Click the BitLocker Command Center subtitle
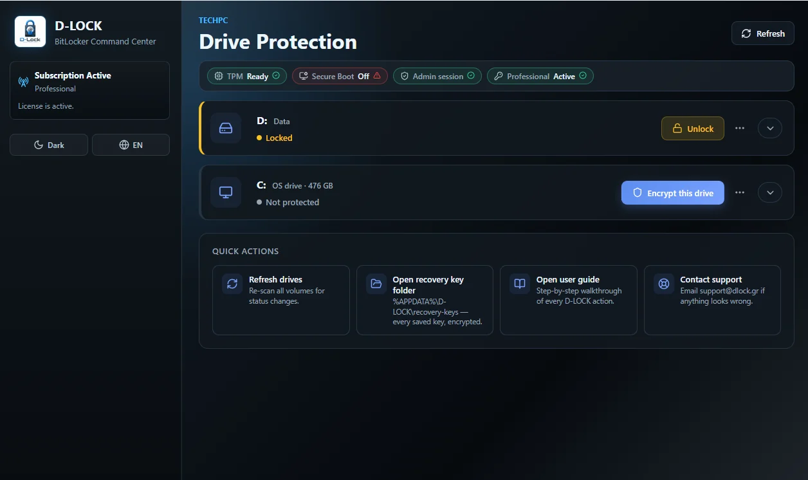Image resolution: width=808 pixels, height=480 pixels. pos(106,41)
